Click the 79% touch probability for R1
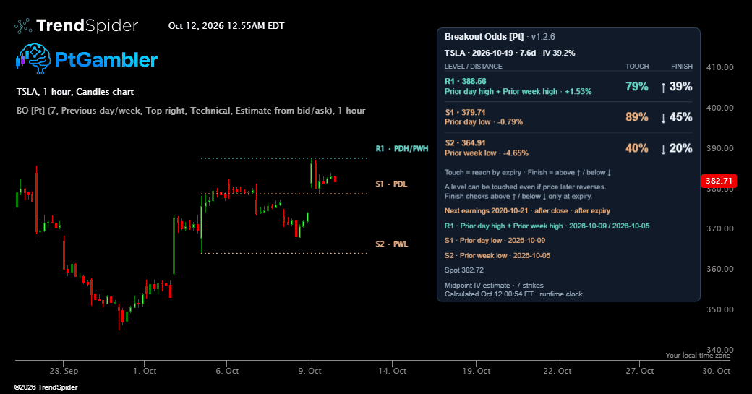Image resolution: width=752 pixels, height=394 pixels. click(637, 87)
